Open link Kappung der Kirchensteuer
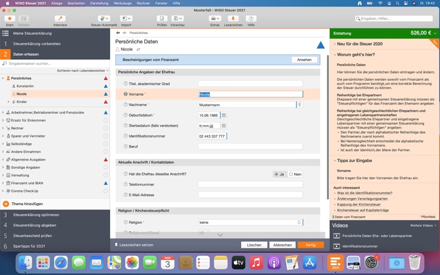The image size is (440, 275). click(x=359, y=205)
